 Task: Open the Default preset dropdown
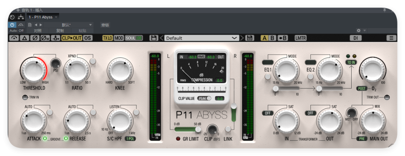point(201,38)
